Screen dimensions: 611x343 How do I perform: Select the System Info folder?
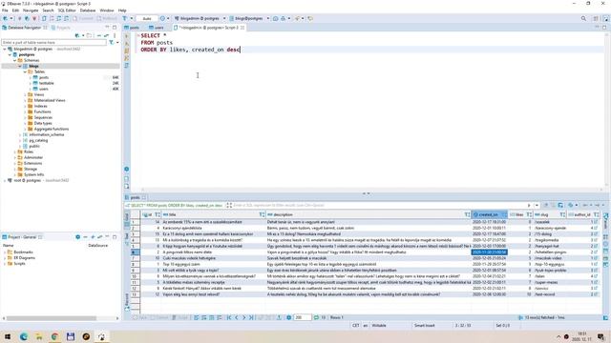pos(34,174)
